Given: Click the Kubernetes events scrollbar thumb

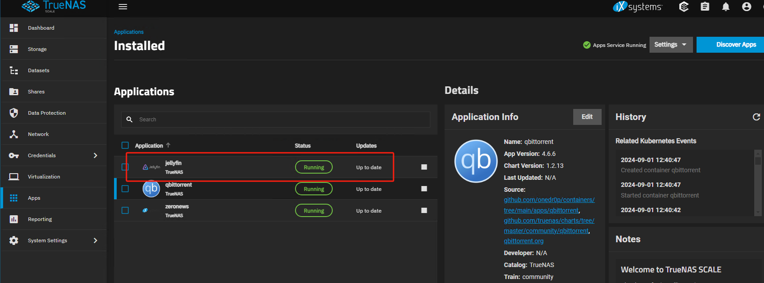Looking at the screenshot, I should point(758,160).
